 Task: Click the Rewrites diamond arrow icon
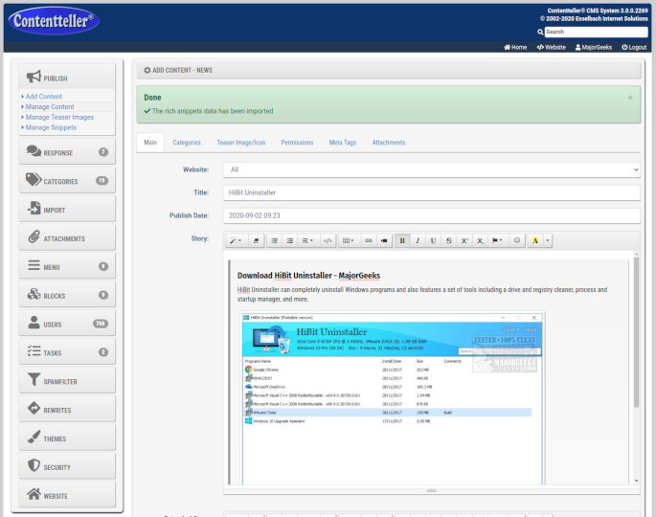pos(34,408)
